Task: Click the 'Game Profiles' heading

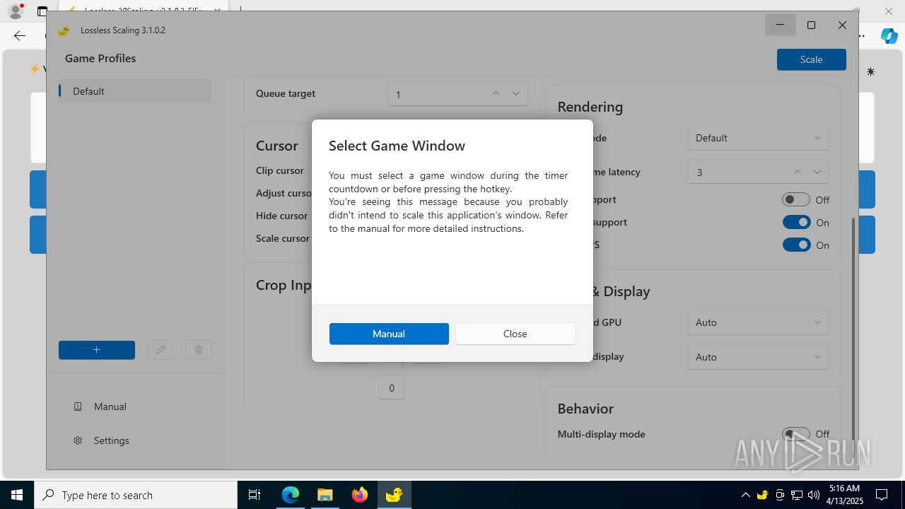Action: tap(100, 59)
